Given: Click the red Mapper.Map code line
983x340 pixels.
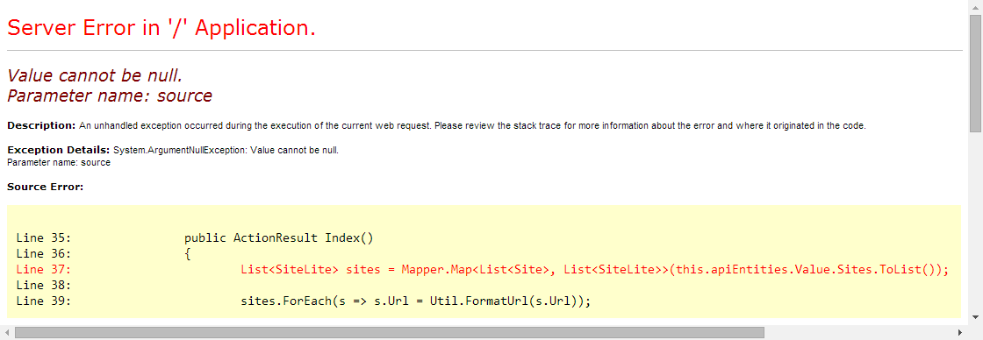Looking at the screenshot, I should point(596,270).
